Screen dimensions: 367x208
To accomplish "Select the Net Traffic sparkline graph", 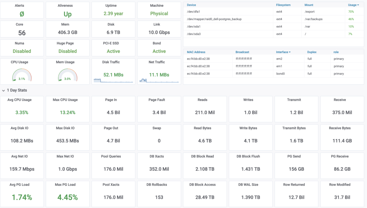I will coord(159,80).
